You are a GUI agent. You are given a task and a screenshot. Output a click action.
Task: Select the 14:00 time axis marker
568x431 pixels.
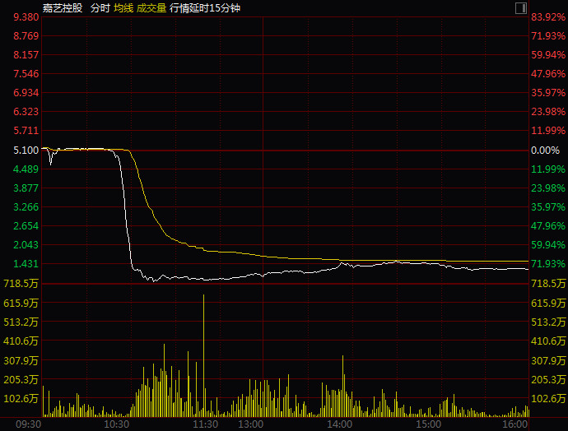[x=339, y=424]
